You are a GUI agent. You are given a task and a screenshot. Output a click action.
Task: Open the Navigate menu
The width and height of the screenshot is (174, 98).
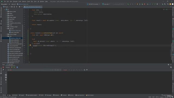pyautogui.click(x=15, y=1)
